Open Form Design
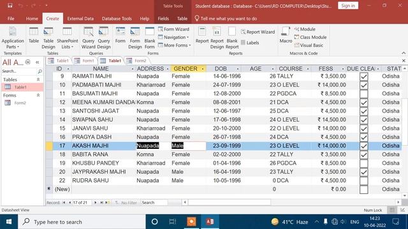The image size is (408, 229). (135, 38)
